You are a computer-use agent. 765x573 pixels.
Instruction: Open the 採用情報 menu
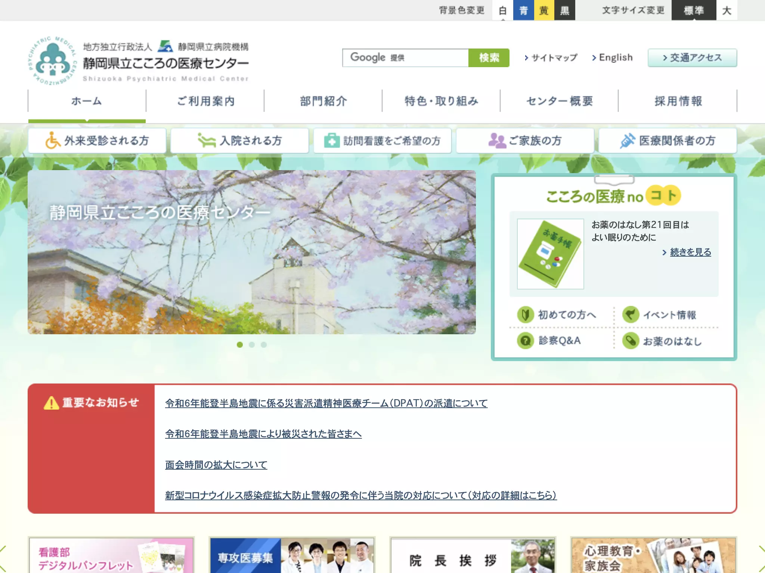pyautogui.click(x=678, y=101)
